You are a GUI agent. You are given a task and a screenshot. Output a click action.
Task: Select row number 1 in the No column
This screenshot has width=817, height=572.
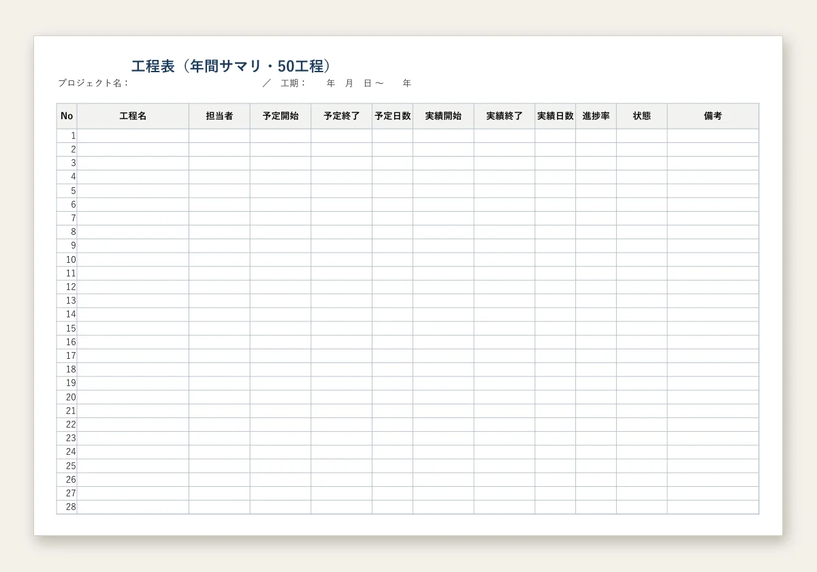point(67,136)
